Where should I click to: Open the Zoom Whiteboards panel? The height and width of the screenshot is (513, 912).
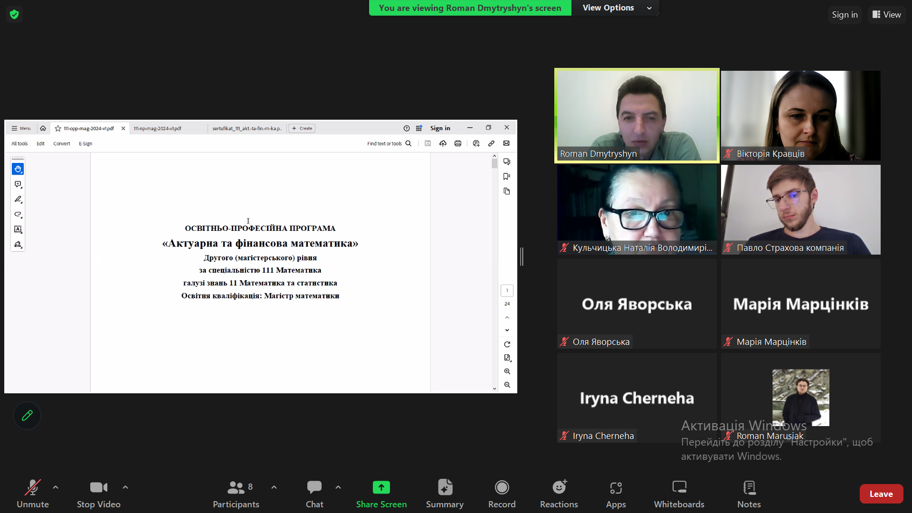pos(679,494)
